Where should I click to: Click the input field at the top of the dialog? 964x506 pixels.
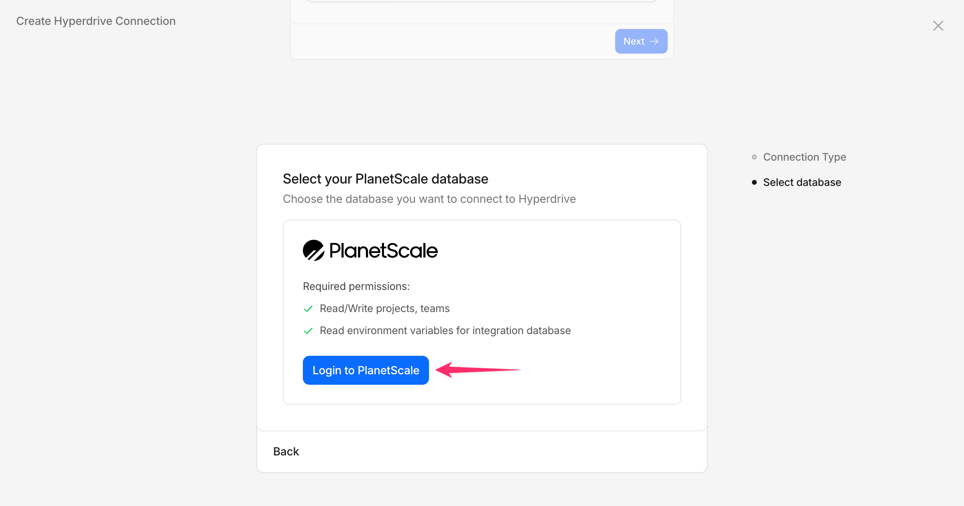pos(481,1)
